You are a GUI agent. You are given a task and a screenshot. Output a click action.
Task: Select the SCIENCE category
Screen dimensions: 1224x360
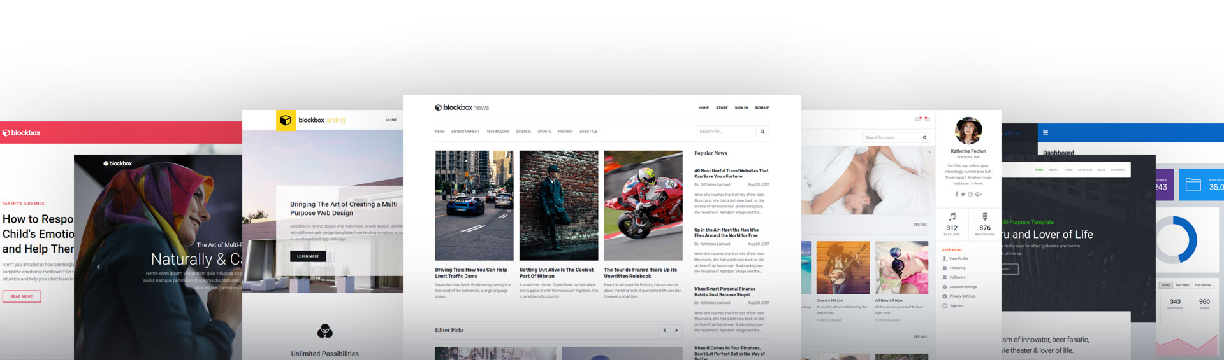tap(523, 132)
